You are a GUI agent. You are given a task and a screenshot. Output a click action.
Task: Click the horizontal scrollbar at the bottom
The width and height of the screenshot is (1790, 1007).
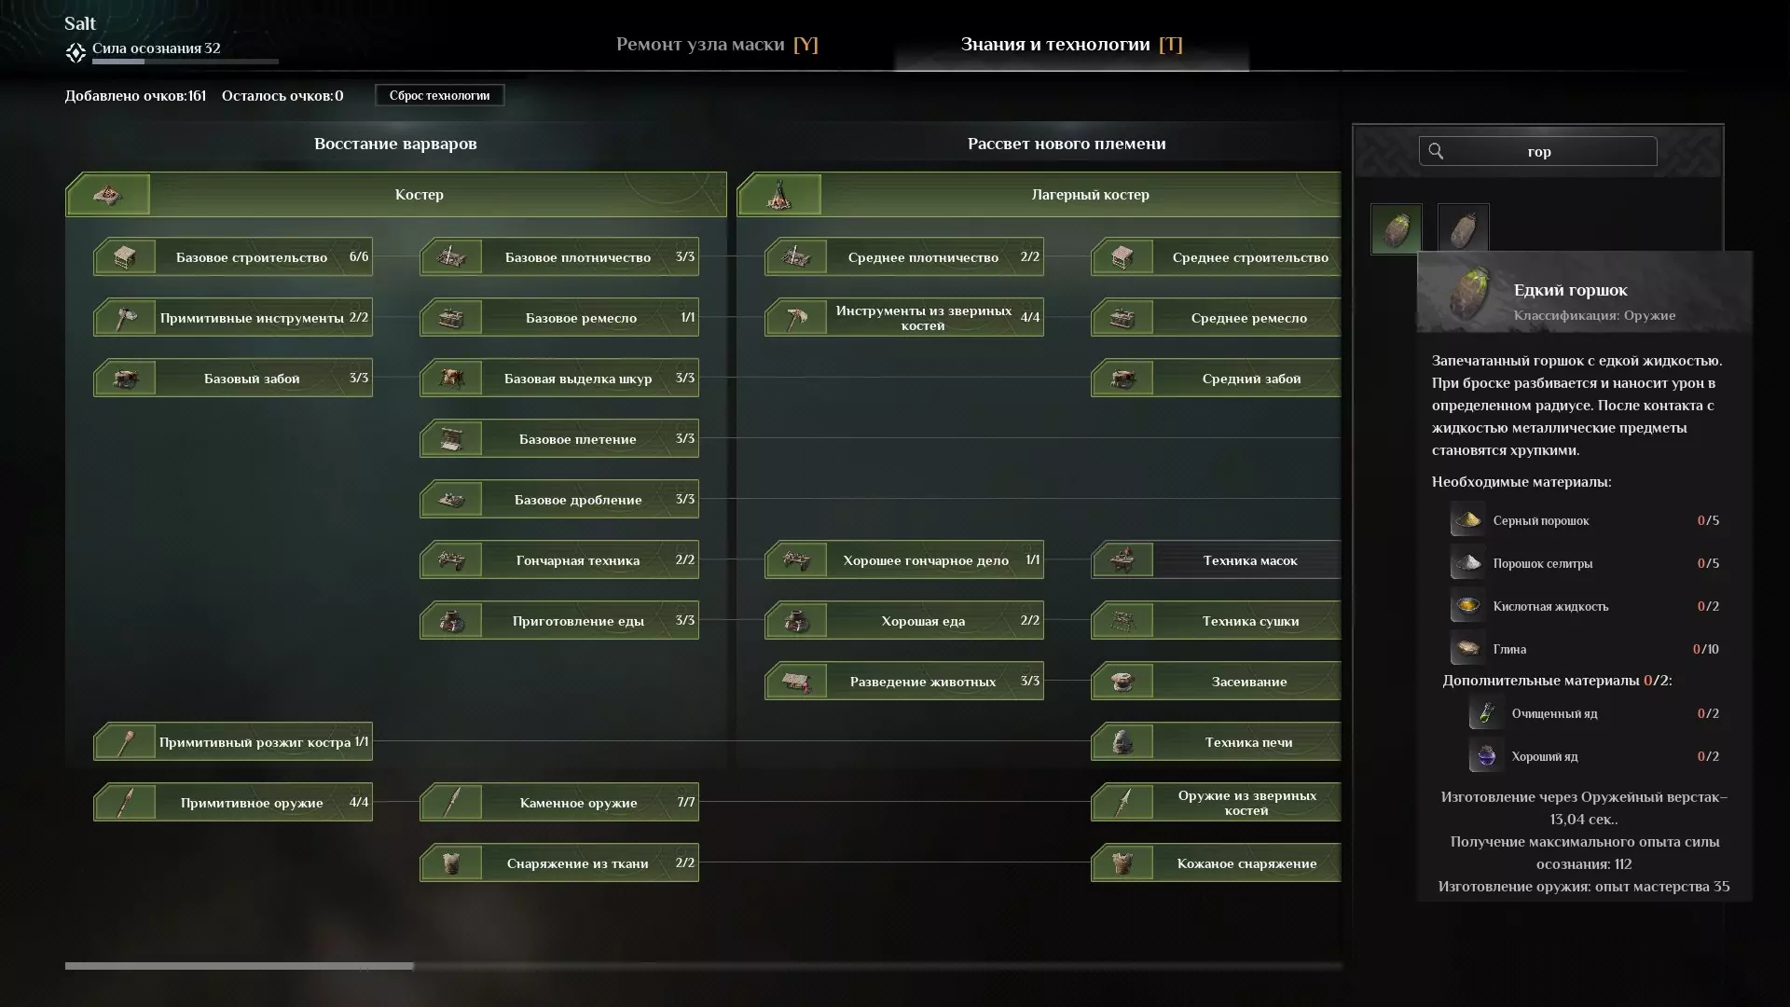[239, 966]
